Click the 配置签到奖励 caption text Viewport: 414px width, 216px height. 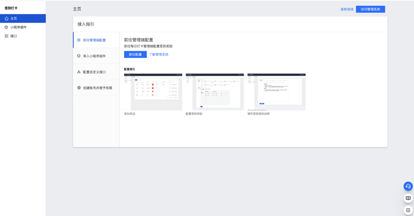[194, 114]
